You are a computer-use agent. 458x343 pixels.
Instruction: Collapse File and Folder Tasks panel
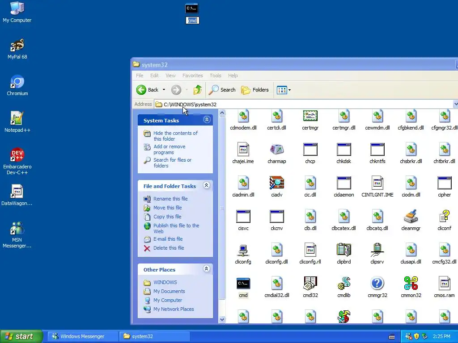(x=207, y=185)
